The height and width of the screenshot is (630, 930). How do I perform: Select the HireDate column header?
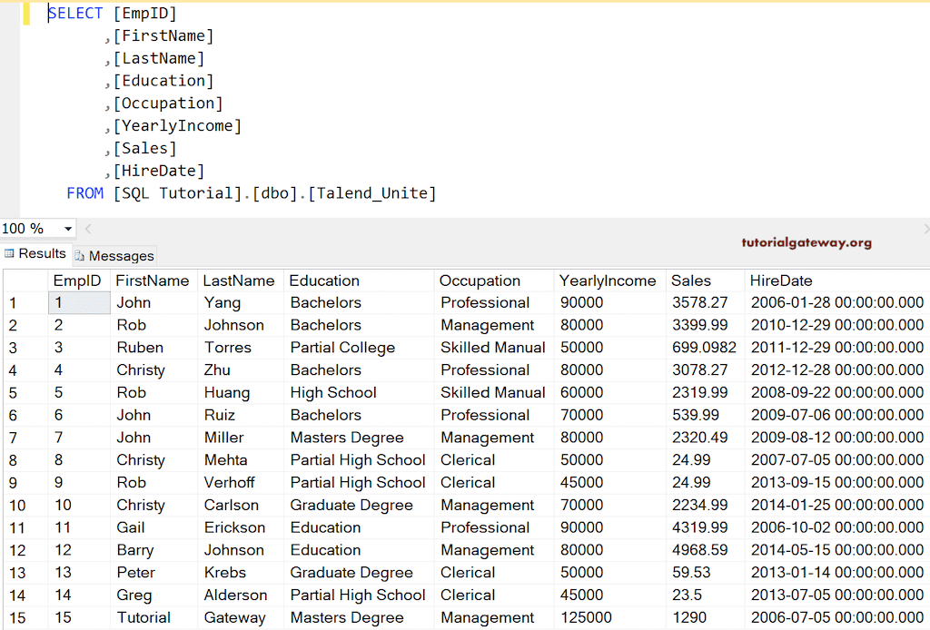[x=779, y=281]
